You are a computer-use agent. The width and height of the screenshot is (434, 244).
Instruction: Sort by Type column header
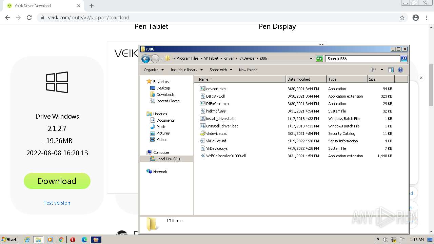[347, 79]
